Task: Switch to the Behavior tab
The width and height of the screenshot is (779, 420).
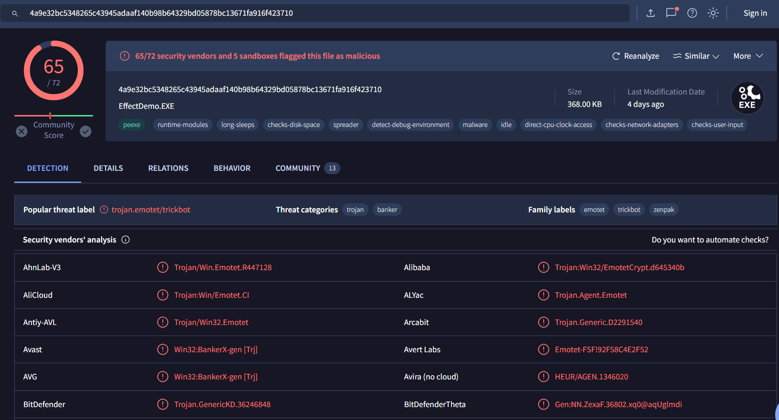Action: coord(232,168)
